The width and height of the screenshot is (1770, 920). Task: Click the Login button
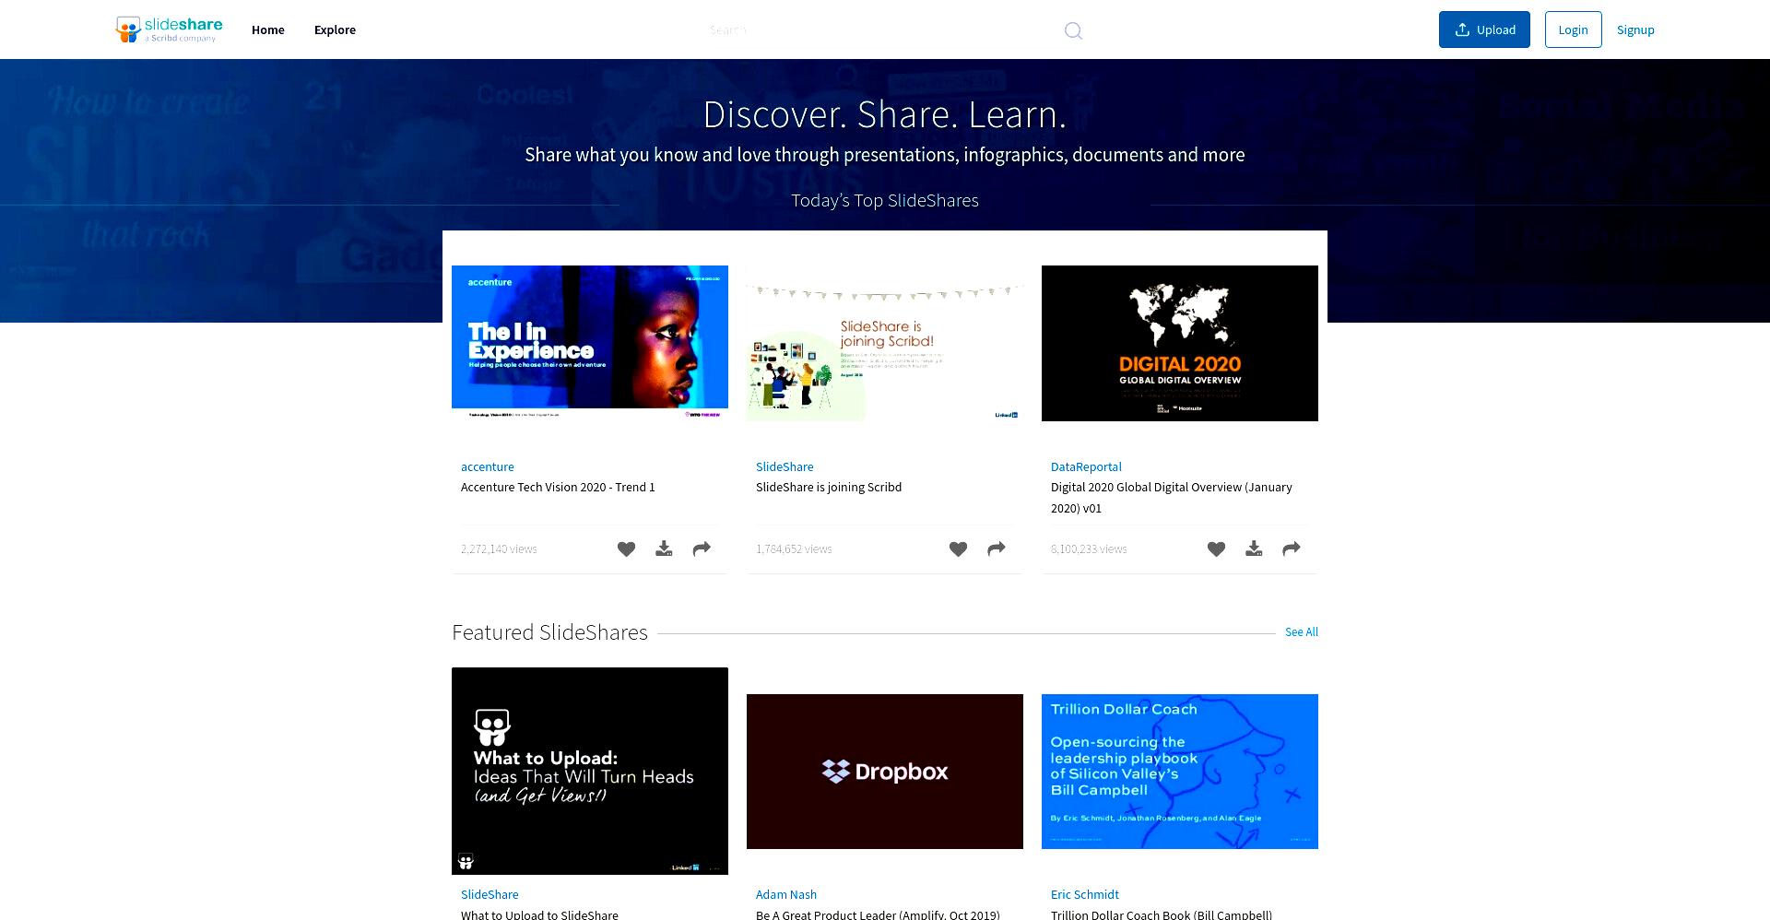point(1573,29)
